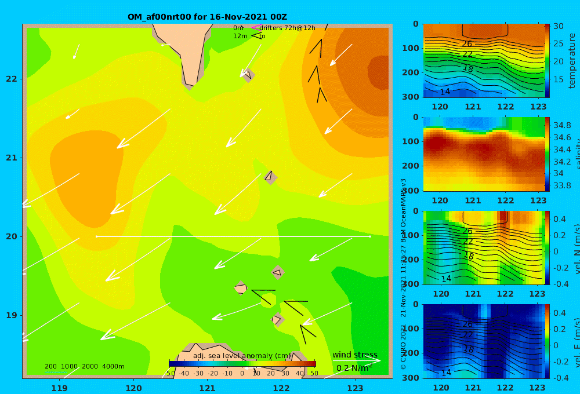
Task: Click the salinity section color bar
Action: click(547, 154)
